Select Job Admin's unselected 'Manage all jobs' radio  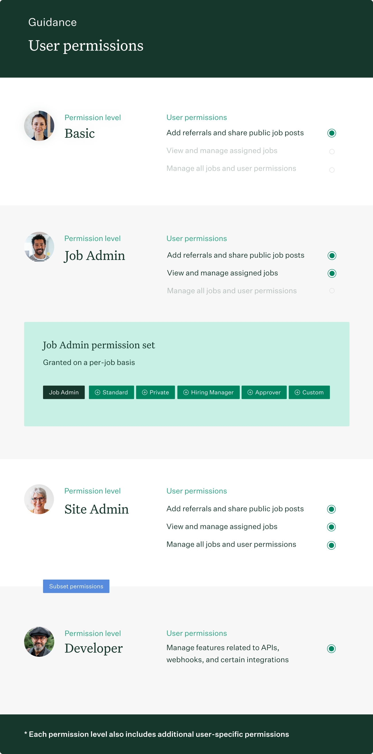coord(332,291)
